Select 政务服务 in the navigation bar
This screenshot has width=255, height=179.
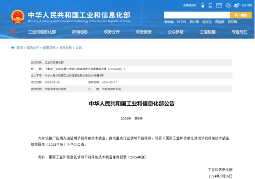[x=144, y=32]
